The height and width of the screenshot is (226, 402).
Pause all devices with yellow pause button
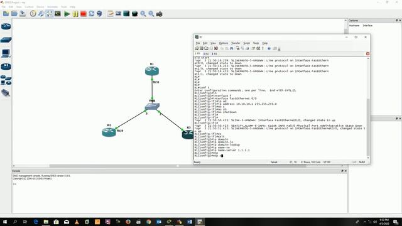tap(75, 14)
